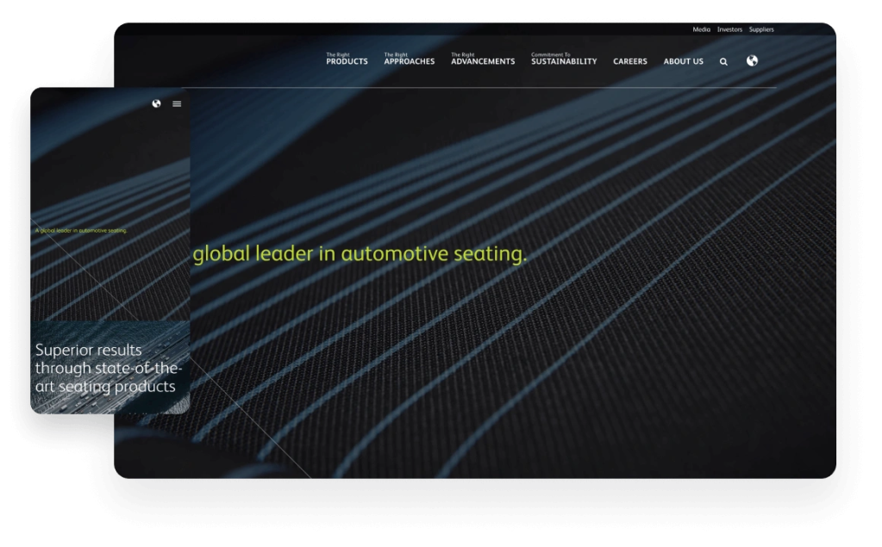The width and height of the screenshot is (882, 547).
Task: Click the 'global leader in automotive seating.' headline
Action: [360, 253]
